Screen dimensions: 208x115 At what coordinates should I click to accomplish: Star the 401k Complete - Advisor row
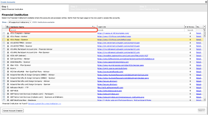pos(8,33)
